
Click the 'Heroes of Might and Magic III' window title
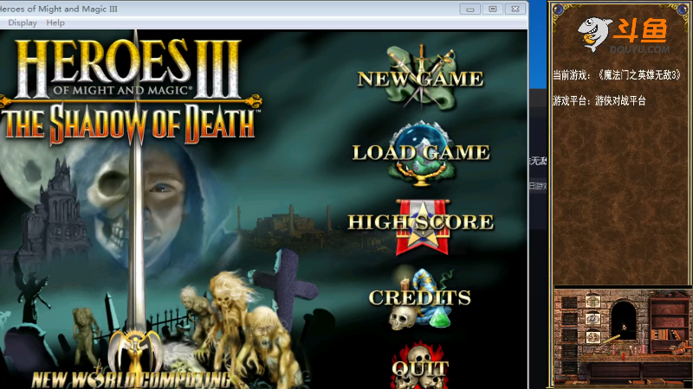tap(58, 9)
